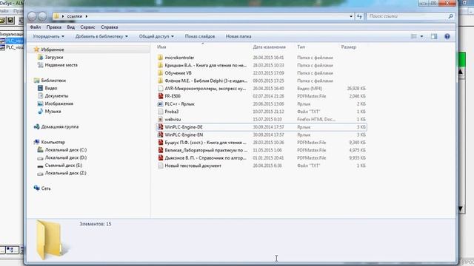
Task: Open the Справка menu
Action: click(109, 27)
